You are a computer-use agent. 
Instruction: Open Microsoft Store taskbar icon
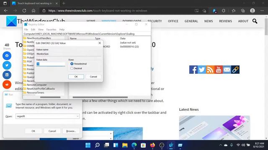point(143,145)
